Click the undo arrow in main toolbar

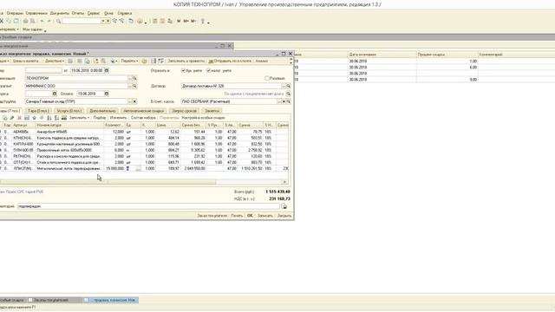(x=42, y=21)
